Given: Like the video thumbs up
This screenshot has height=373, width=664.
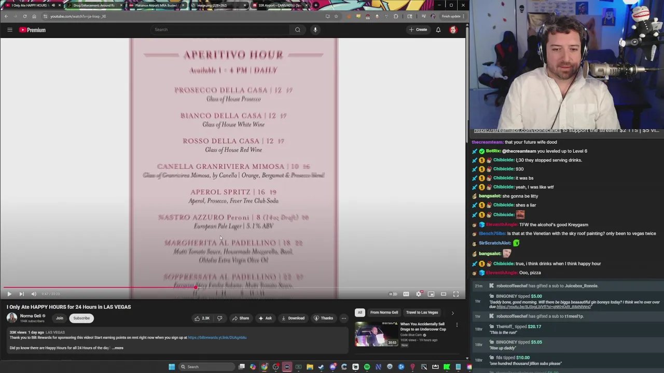Looking at the screenshot, I should 202,318.
